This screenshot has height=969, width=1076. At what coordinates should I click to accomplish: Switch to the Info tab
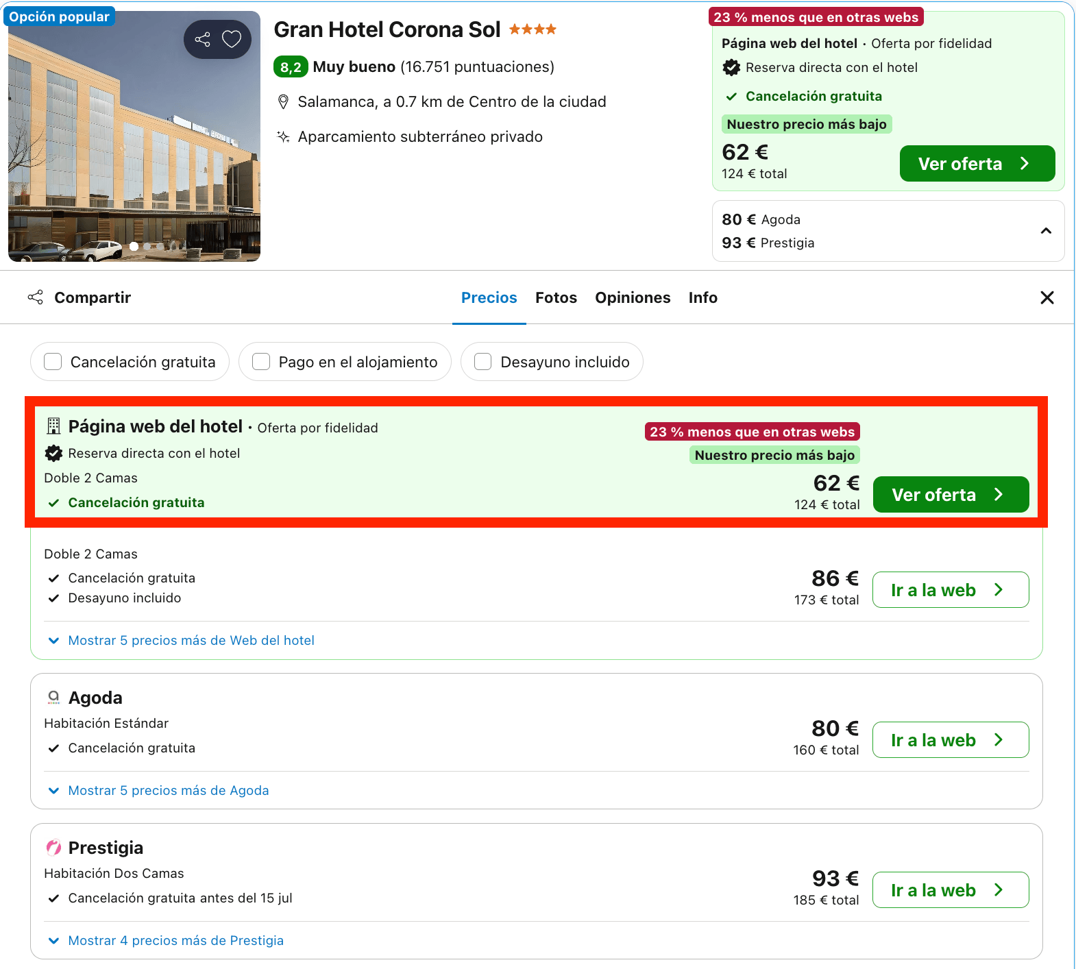click(703, 297)
